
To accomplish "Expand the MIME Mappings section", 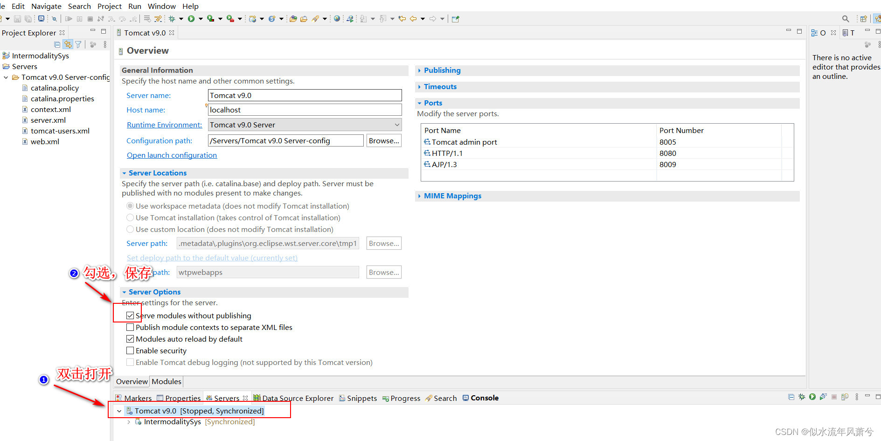I will tap(419, 196).
